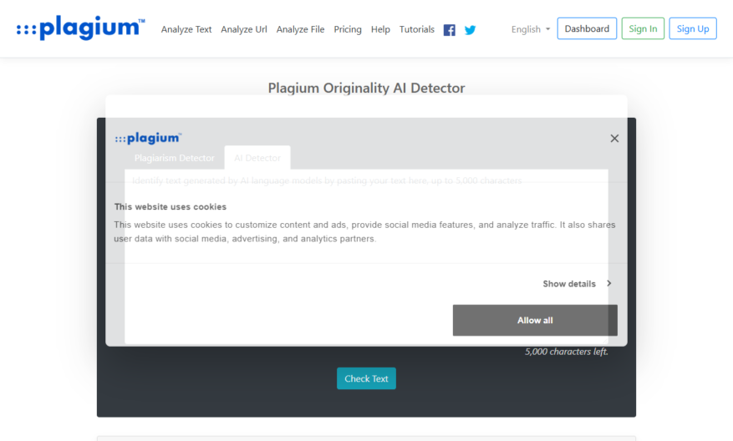
Task: Open Analyze Url in the navigation
Action: coord(243,29)
